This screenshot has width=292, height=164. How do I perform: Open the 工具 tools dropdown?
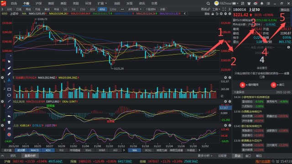[x=216, y=9]
